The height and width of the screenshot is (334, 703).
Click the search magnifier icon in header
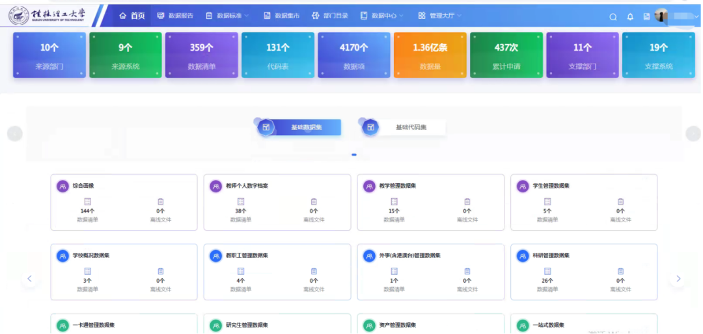[x=613, y=17]
